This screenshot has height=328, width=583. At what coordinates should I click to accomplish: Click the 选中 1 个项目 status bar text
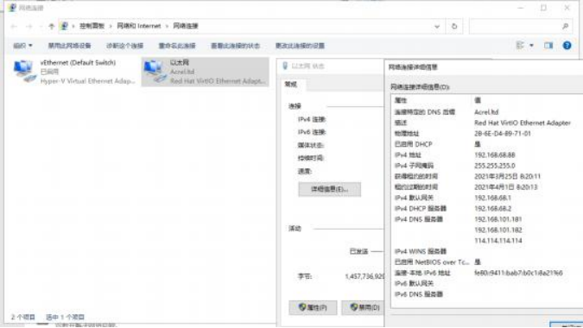coord(65,318)
